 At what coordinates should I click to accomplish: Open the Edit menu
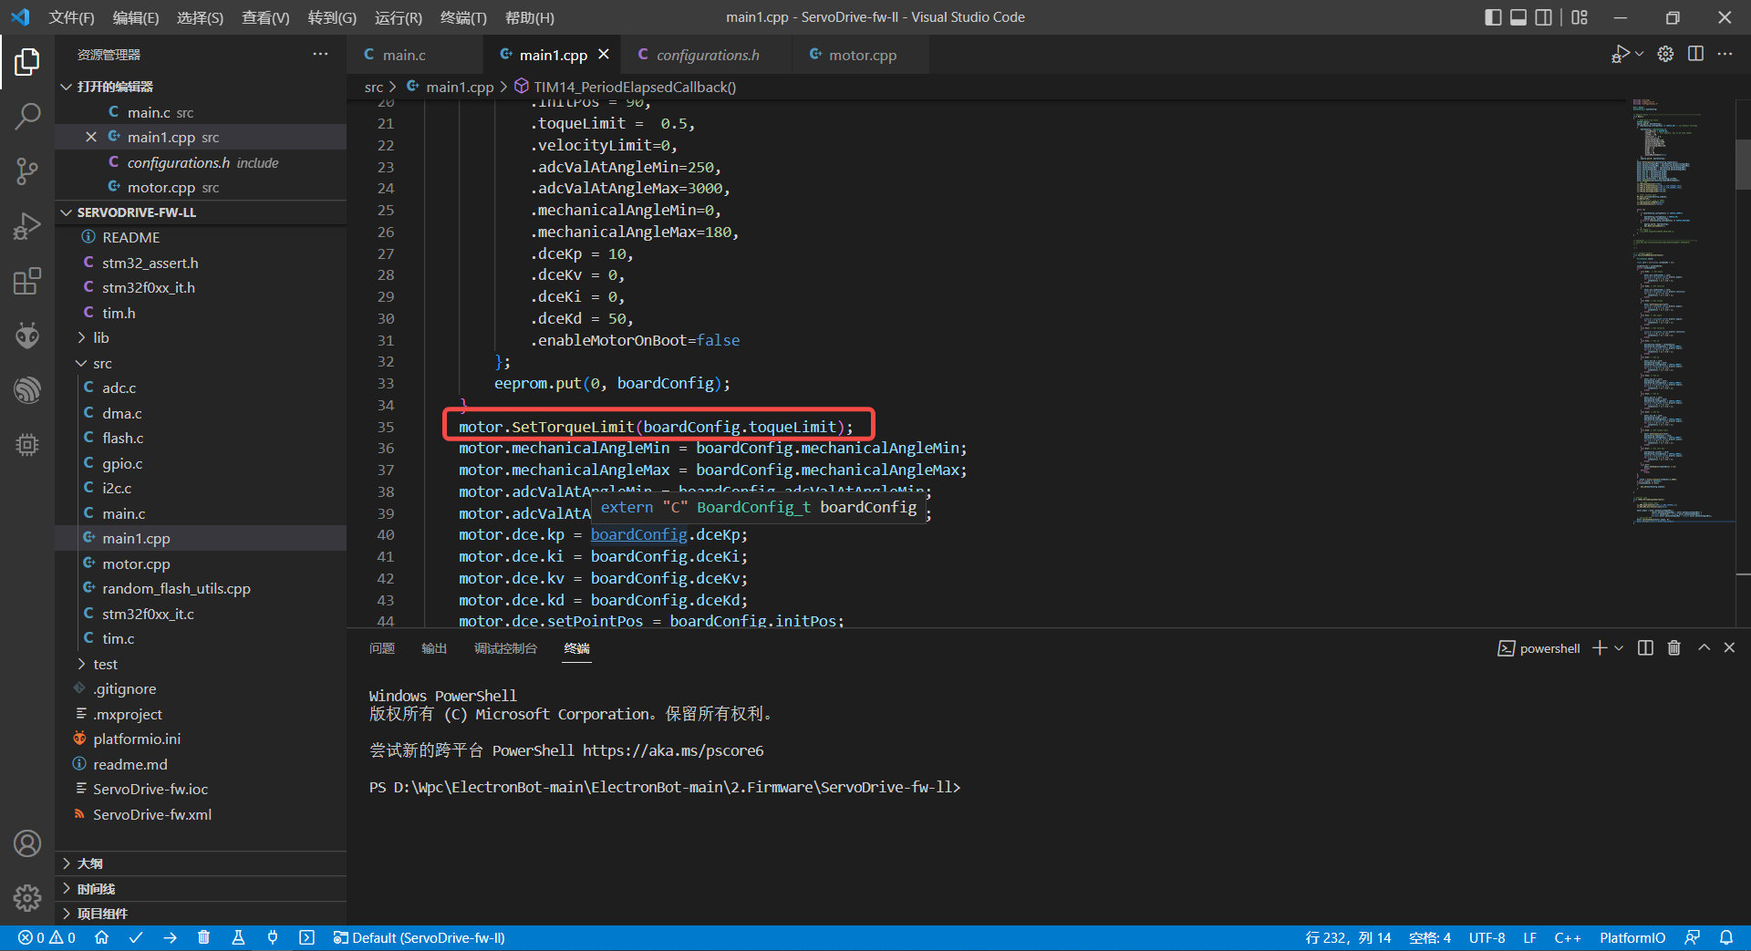136,17
